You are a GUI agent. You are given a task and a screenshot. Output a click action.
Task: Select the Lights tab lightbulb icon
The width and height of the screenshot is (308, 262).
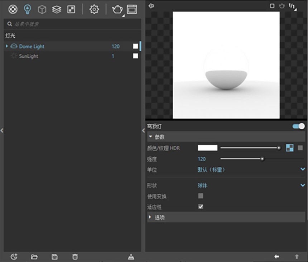click(27, 9)
